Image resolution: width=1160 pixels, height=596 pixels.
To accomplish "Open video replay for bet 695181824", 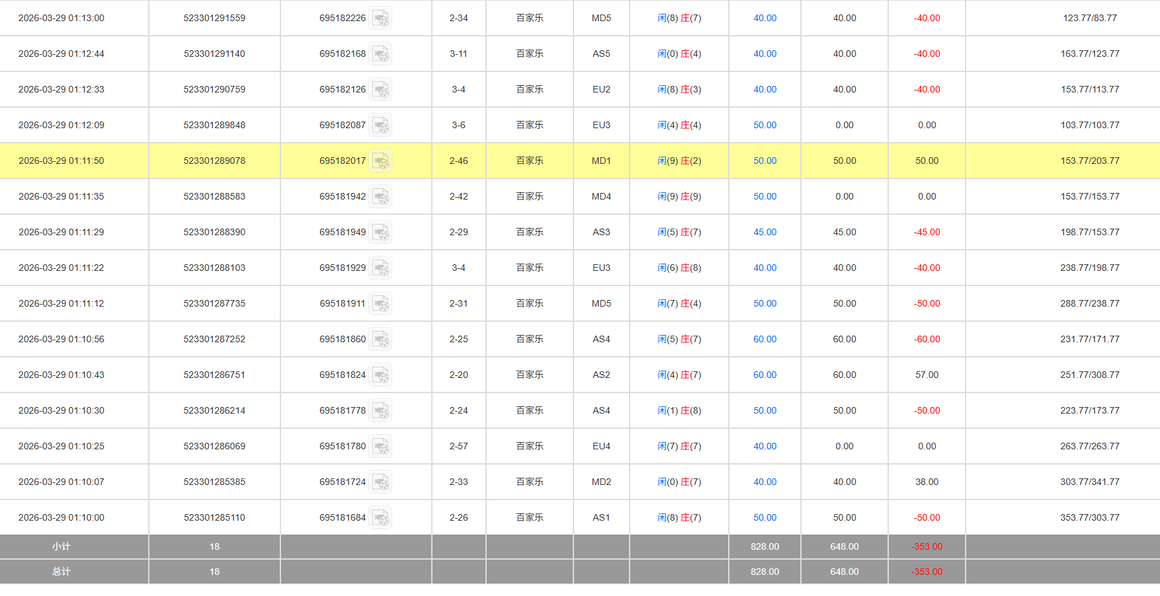I will 380,375.
